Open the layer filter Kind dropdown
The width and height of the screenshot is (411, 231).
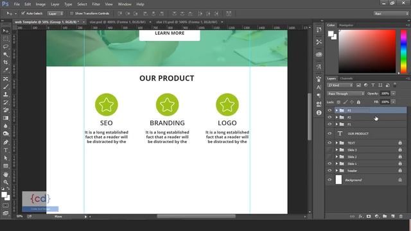click(x=340, y=85)
